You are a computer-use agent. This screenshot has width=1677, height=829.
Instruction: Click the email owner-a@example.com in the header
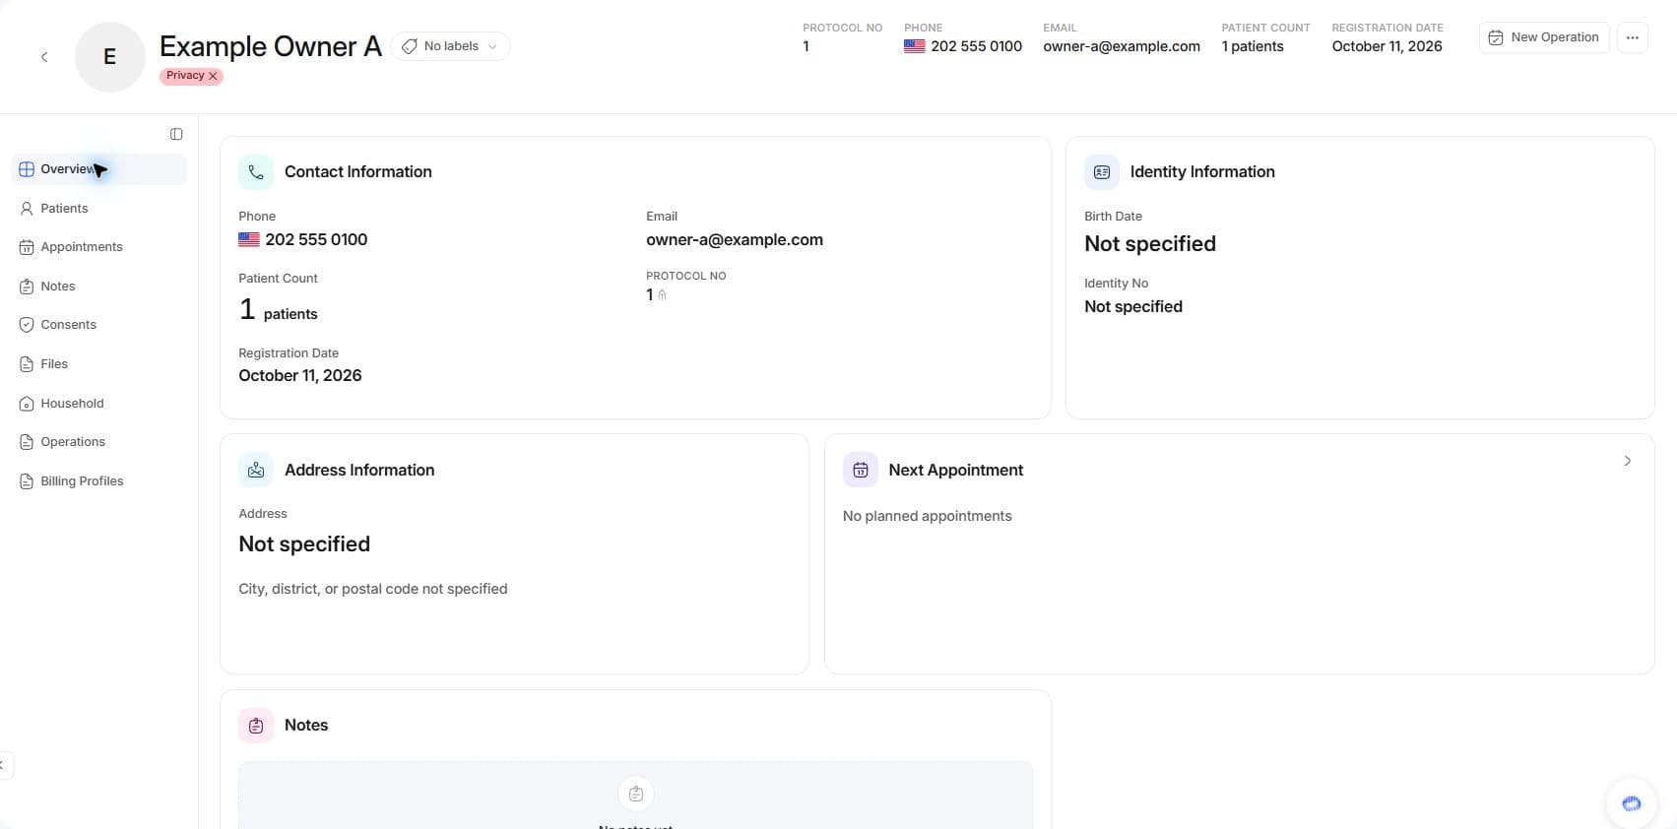(1122, 46)
